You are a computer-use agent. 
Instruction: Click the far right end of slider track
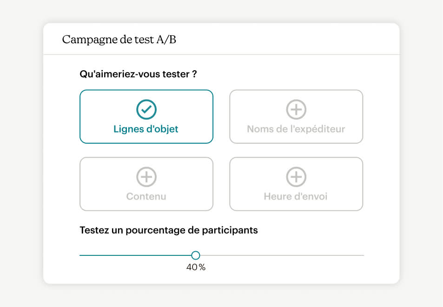pyautogui.click(x=363, y=255)
